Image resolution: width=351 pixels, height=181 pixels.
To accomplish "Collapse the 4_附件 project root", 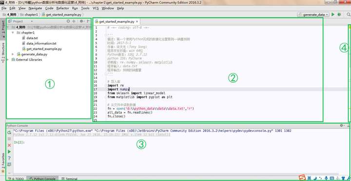I will 8,27.
